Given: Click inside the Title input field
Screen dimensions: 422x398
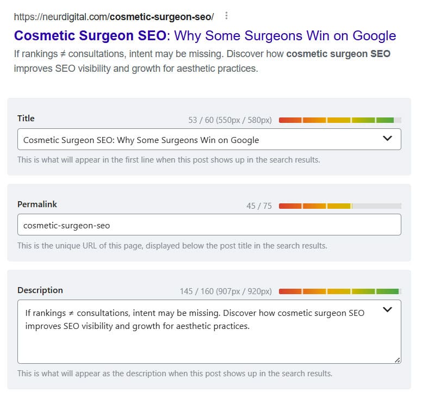Looking at the screenshot, I should coord(196,140).
